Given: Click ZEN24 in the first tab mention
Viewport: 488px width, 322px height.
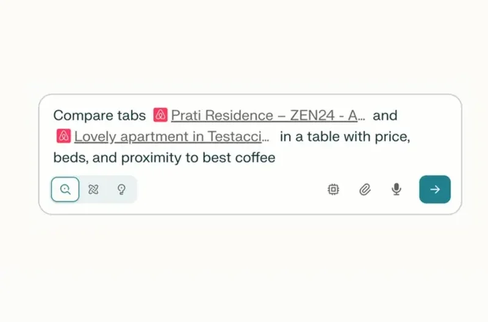Looking at the screenshot, I should coord(312,115).
